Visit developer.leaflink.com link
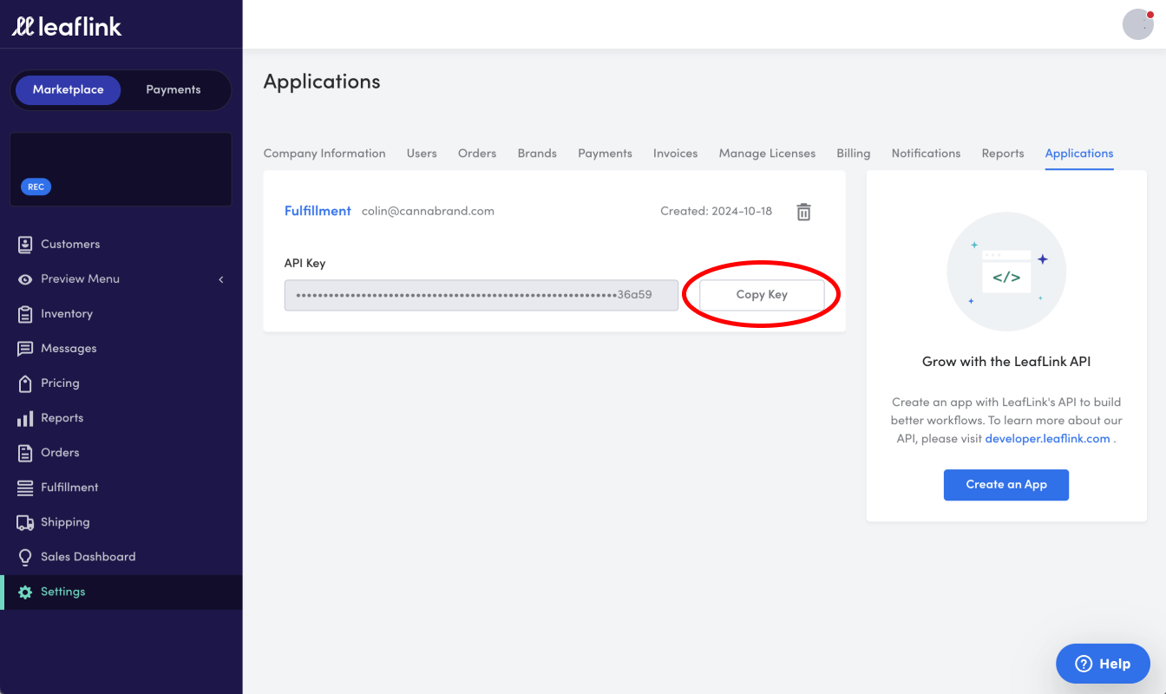1166x694 pixels. click(x=1048, y=439)
